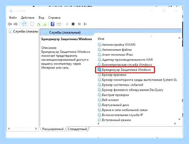Open the Properties toolbar icon
Image resolution: width=189 pixels, height=144 pixels.
[x=32, y=24]
